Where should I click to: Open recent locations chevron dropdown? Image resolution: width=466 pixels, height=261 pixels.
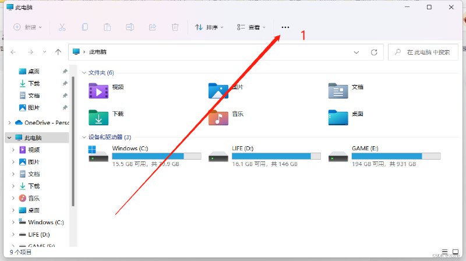[x=45, y=52]
